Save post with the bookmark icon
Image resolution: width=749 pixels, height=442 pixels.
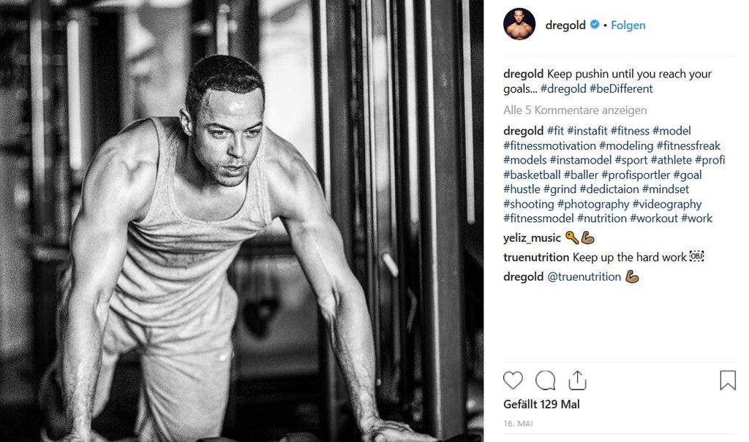(x=728, y=381)
